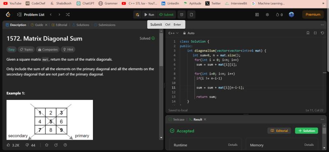Open CodeChef bookmark
The height and width of the screenshot is (152, 329).
coord(35,3)
